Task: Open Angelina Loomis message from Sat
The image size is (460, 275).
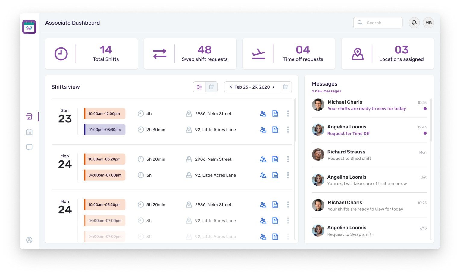Action: tap(369, 180)
